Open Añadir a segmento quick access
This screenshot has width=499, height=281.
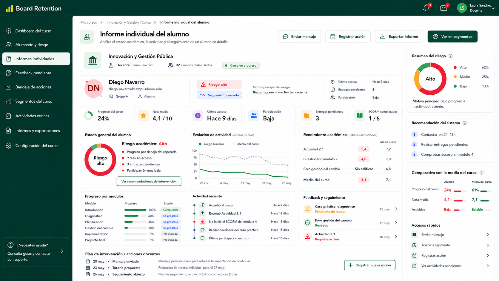tap(451, 245)
